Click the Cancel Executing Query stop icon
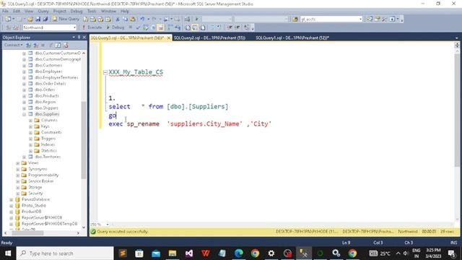The width and height of the screenshot is (462, 260). point(131,27)
